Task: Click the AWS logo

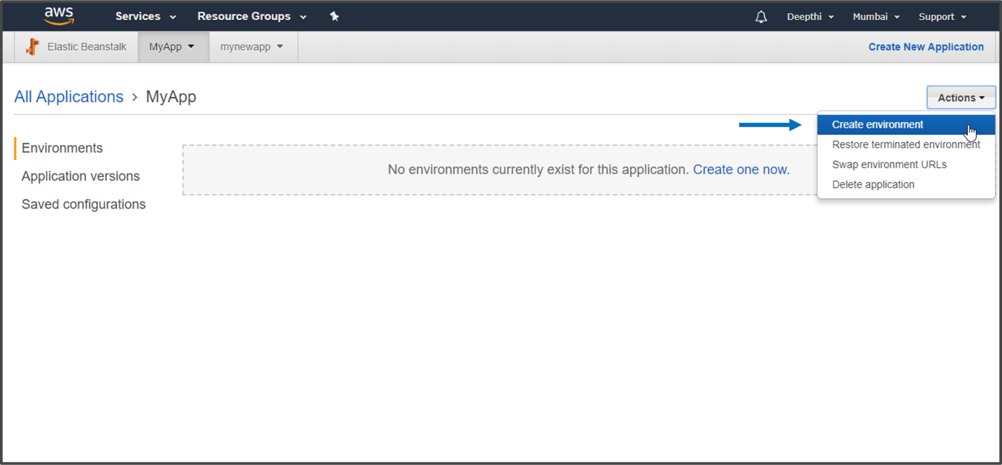Action: (x=59, y=16)
